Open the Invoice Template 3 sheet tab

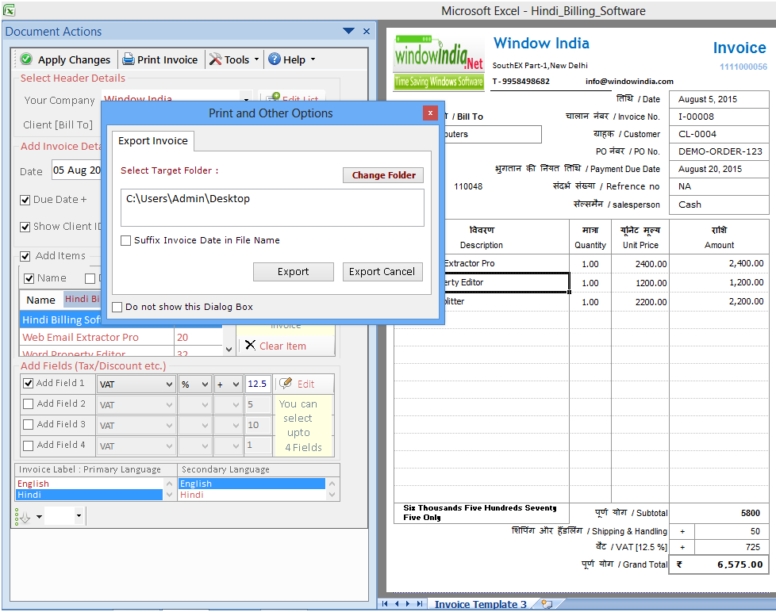tap(480, 604)
